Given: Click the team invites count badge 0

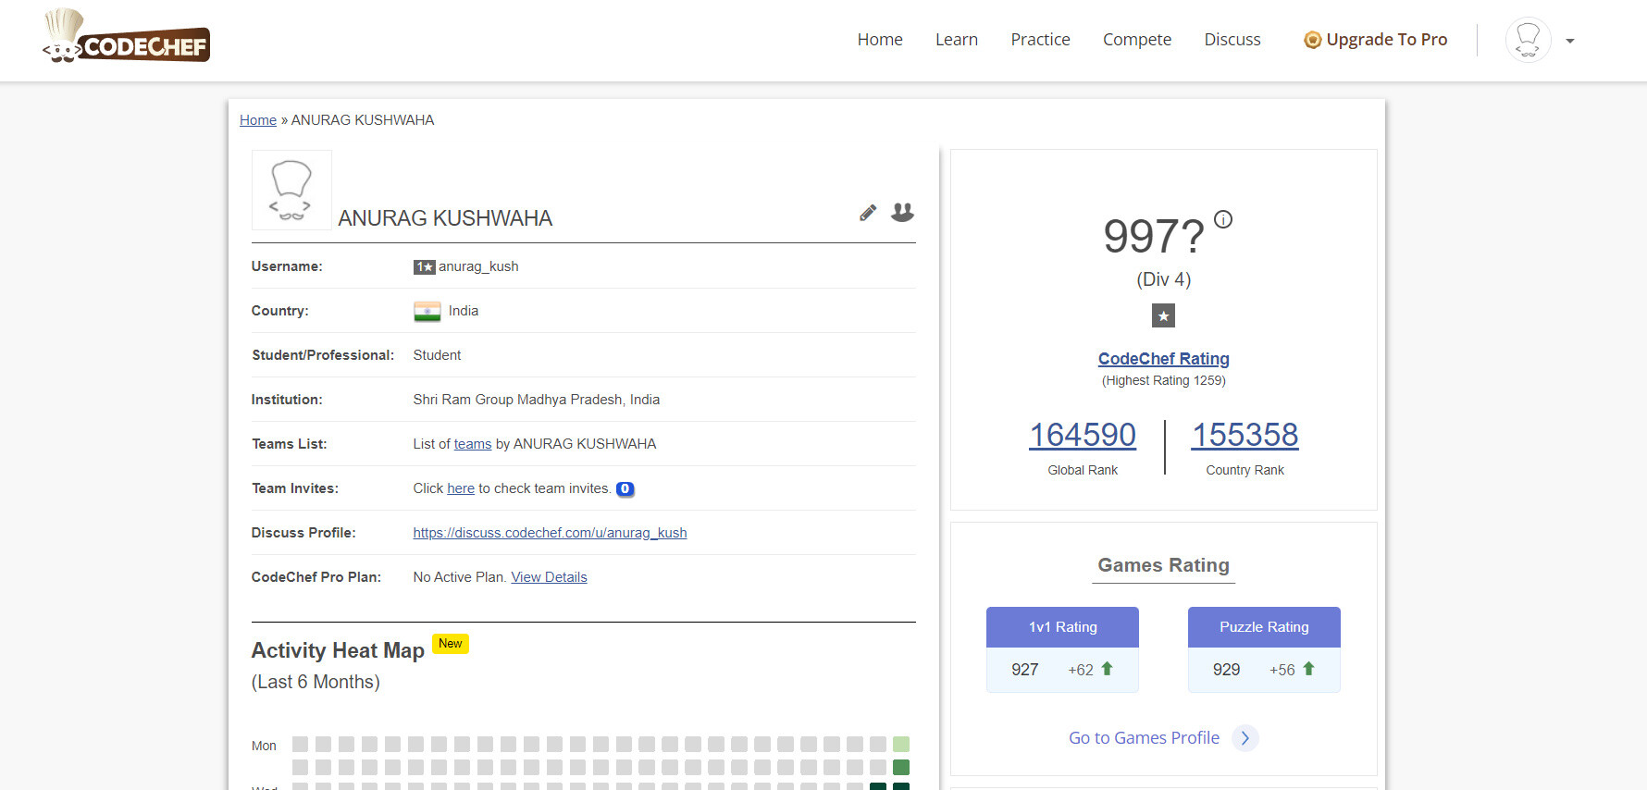Looking at the screenshot, I should [x=625, y=489].
